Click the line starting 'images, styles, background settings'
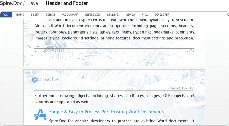 coord(114,38)
